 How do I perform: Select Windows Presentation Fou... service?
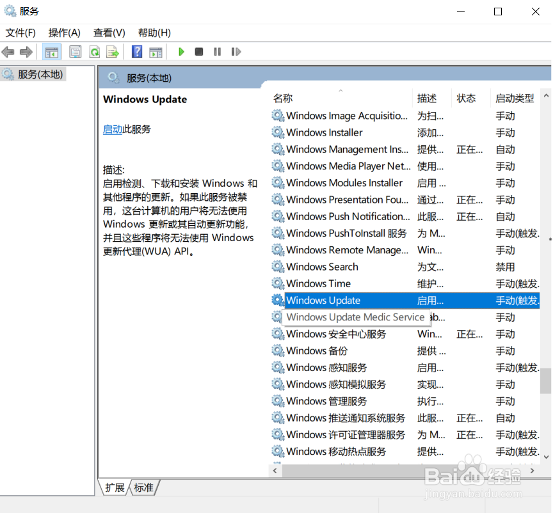(406, 200)
